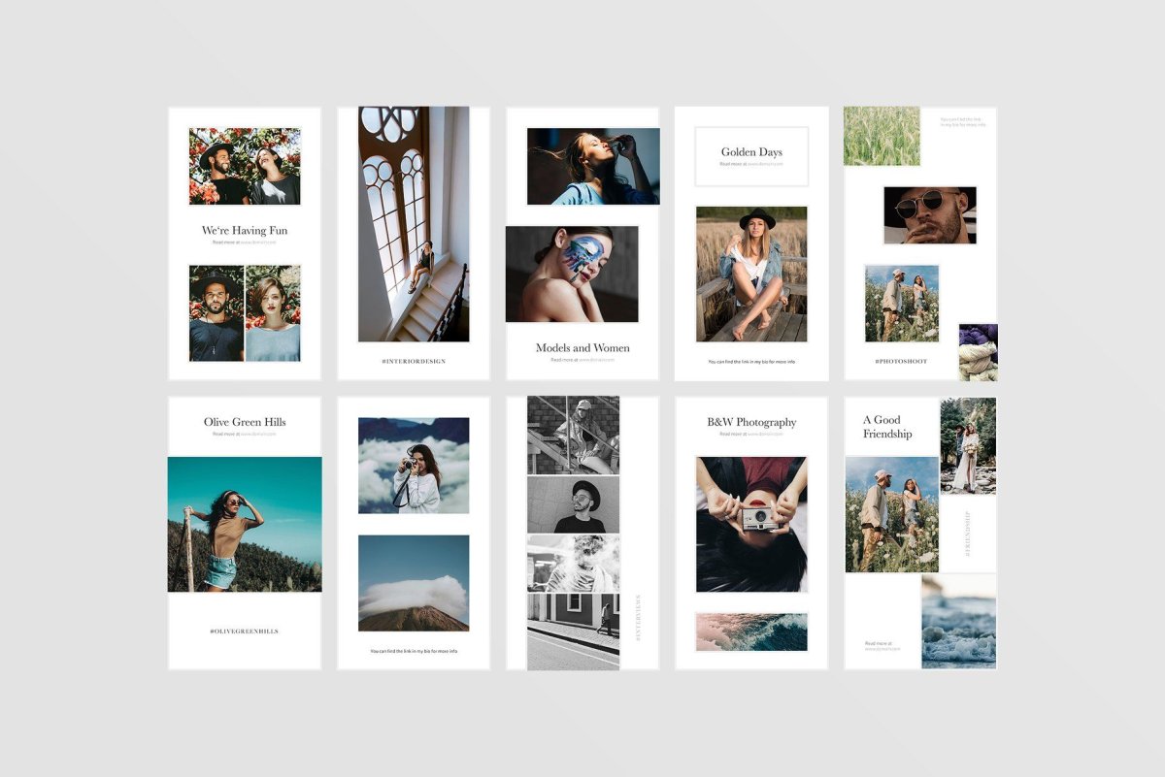The image size is (1165, 777).
Task: Click the "Models and Women" heading
Action: (x=582, y=348)
